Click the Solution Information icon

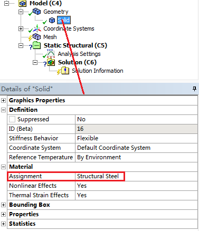coord(65,71)
